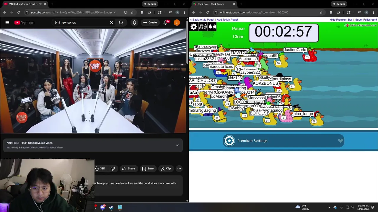378x212 pixels.
Task: Clear the duck race timer
Action: pos(238,37)
